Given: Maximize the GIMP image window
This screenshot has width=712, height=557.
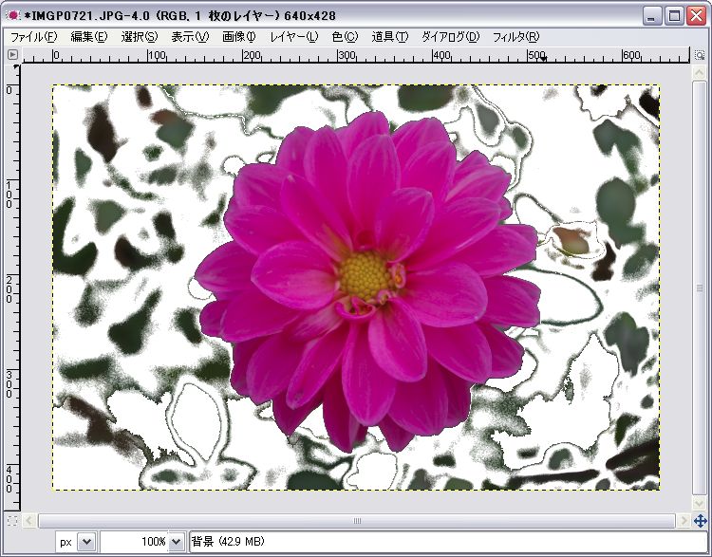Looking at the screenshot, I should pos(674,16).
